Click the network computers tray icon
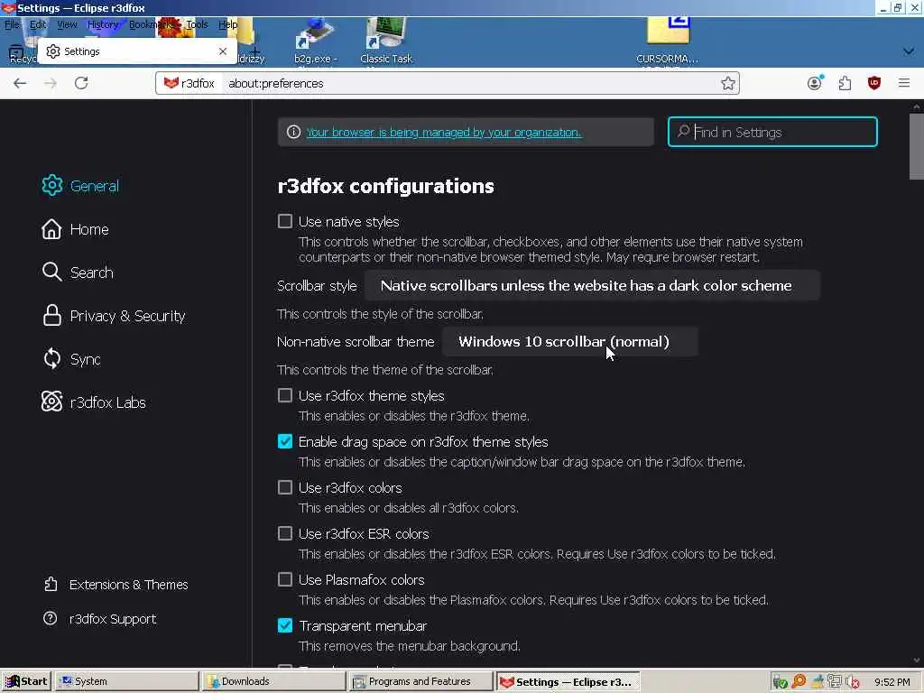Image resolution: width=924 pixels, height=693 pixels. [x=835, y=682]
